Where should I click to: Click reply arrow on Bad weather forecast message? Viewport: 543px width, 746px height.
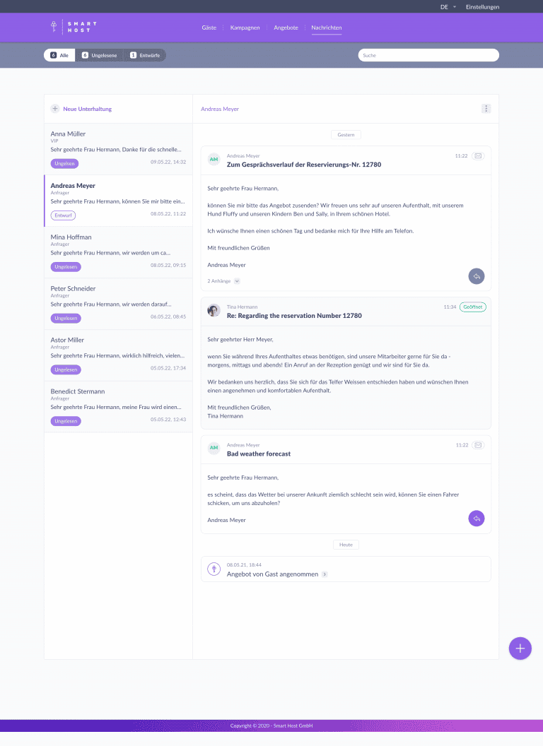point(477,519)
